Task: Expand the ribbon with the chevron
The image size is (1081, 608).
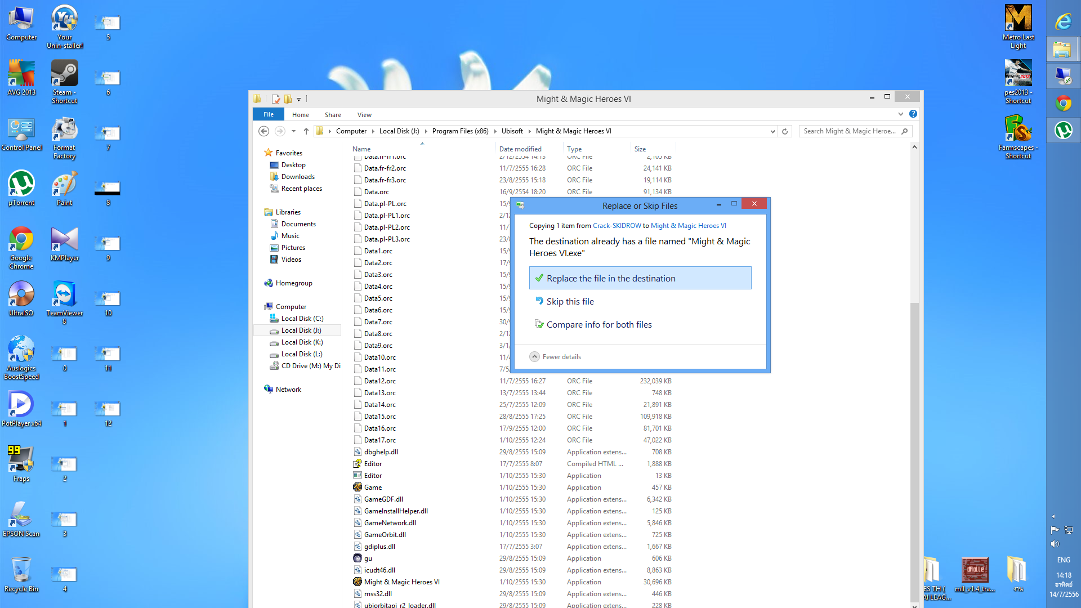Action: (901, 114)
